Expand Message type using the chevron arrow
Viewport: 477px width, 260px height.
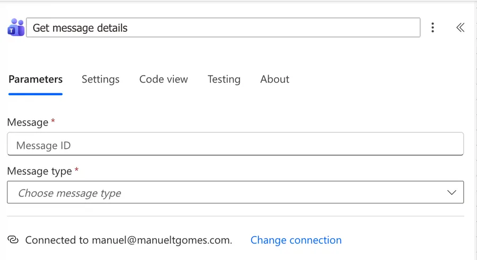(452, 193)
